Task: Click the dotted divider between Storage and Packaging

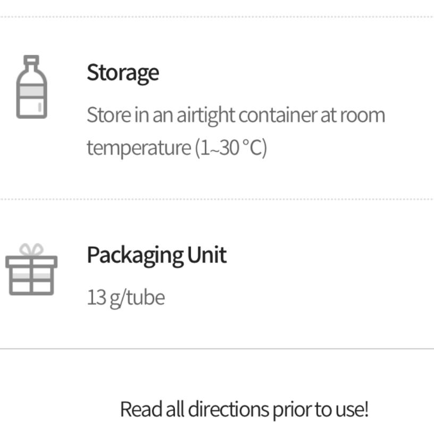Action: coord(217,199)
